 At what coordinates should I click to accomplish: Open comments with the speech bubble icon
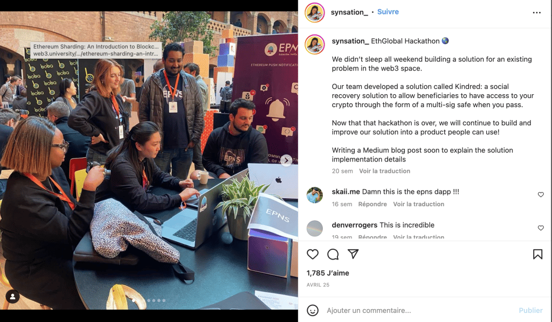[333, 254]
